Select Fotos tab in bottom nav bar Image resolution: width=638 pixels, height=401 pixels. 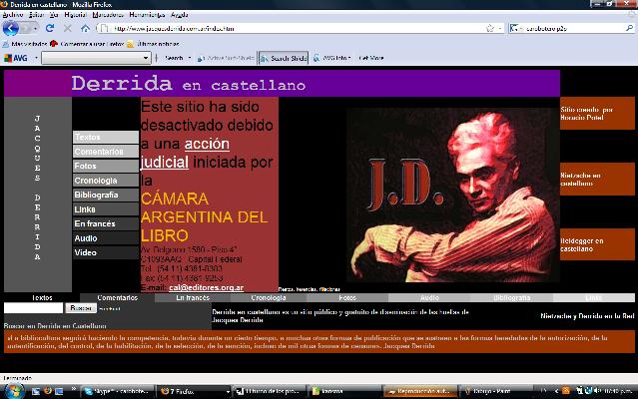[347, 297]
